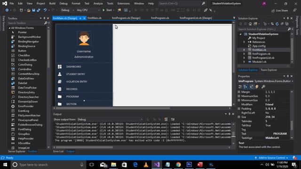The width and height of the screenshot is (301, 169).
Task: Pin the Toolbox panel with auto-hide pushpin
Action: pyautogui.click(x=44, y=18)
